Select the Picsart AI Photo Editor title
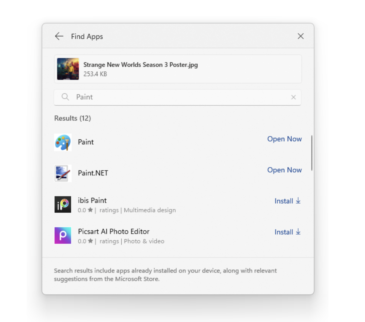This screenshot has height=322, width=365. pyautogui.click(x=114, y=232)
